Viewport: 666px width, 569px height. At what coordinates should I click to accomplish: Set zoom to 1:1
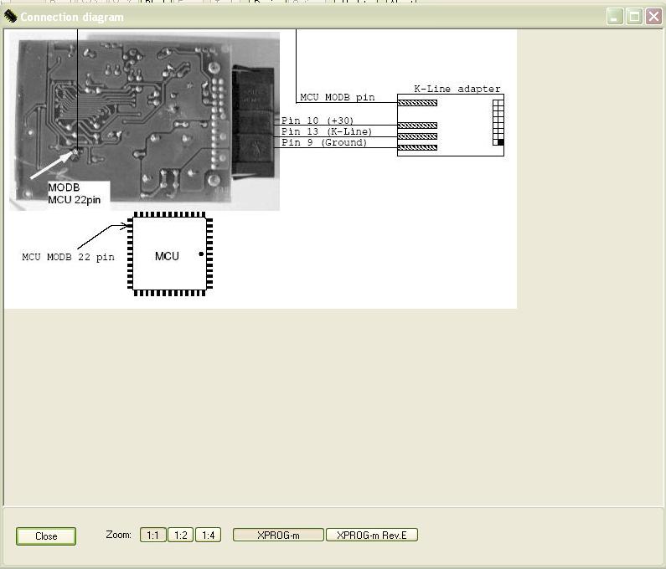(152, 535)
